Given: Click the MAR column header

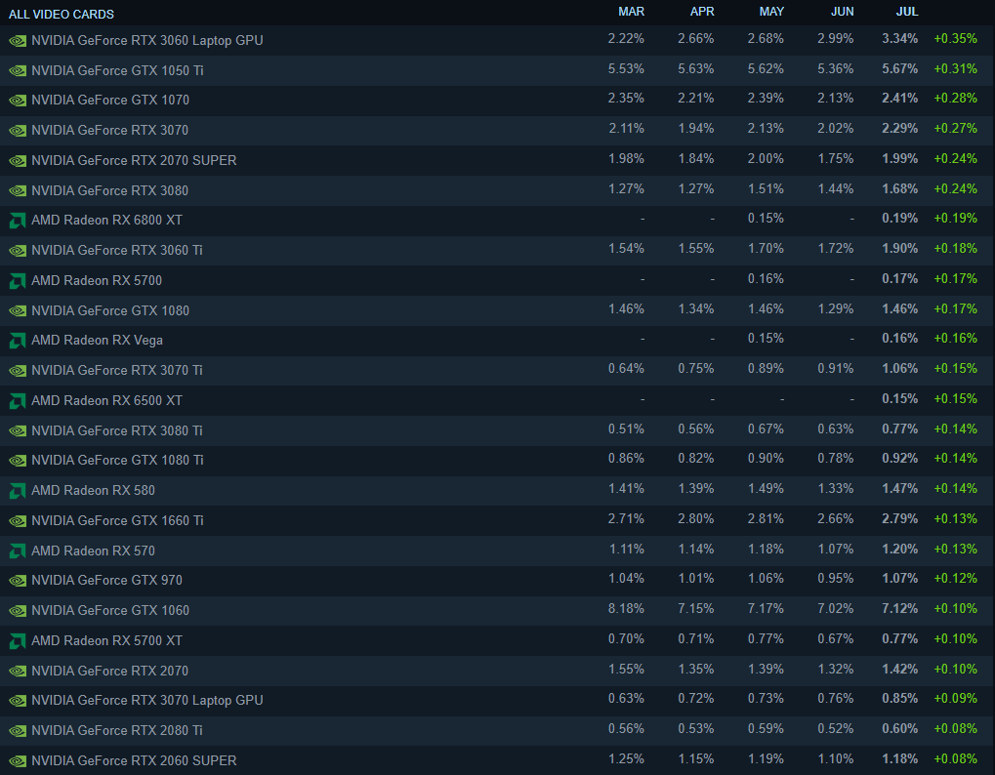Looking at the screenshot, I should click(x=631, y=12).
